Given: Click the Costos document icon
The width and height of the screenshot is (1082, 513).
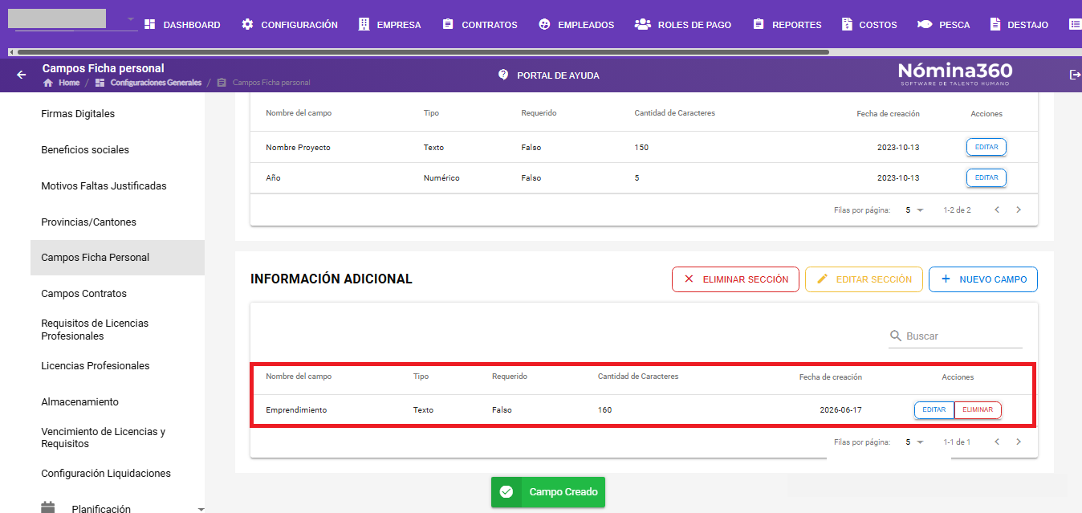Looking at the screenshot, I should tap(847, 25).
